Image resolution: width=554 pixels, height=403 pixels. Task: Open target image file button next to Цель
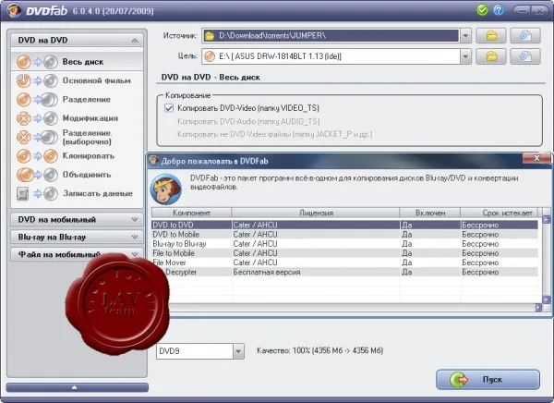525,56
